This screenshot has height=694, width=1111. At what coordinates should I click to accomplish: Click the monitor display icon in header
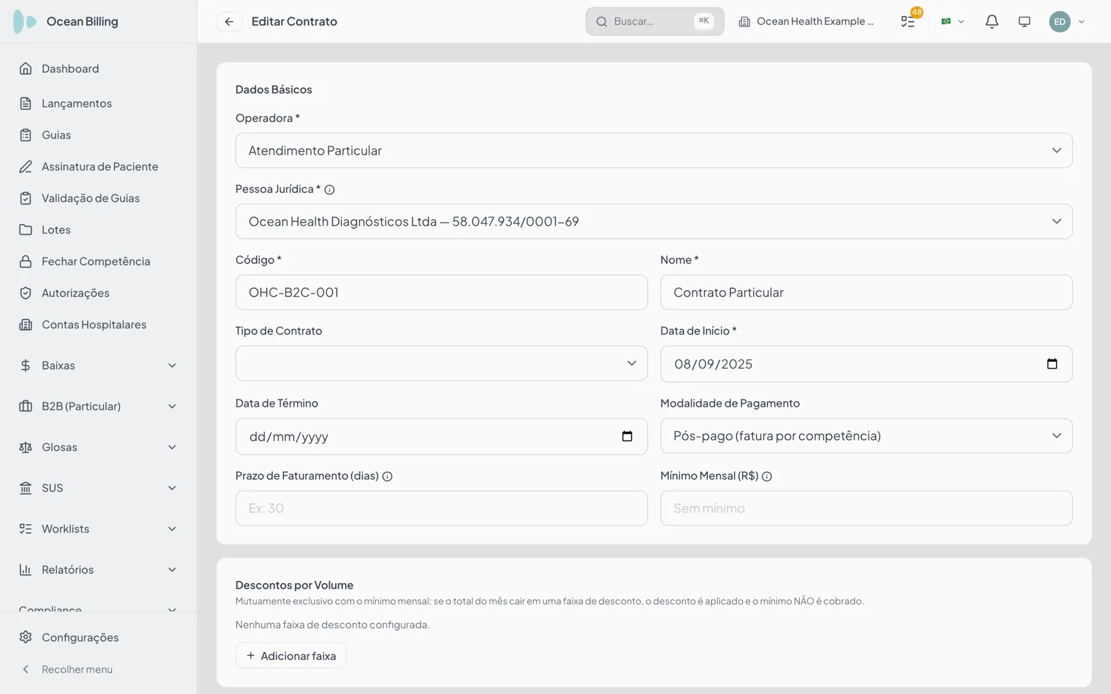(x=1024, y=22)
